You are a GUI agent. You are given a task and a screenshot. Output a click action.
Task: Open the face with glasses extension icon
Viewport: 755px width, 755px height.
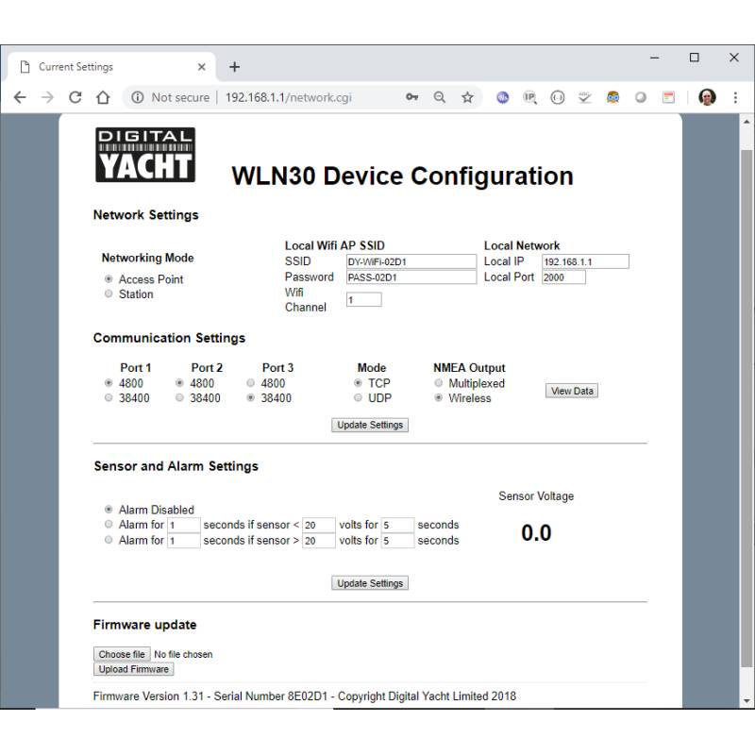tap(612, 97)
